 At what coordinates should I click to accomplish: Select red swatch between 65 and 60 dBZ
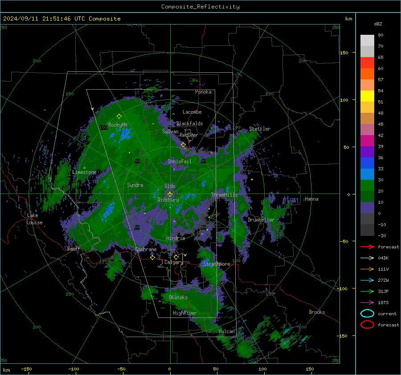[x=367, y=63]
